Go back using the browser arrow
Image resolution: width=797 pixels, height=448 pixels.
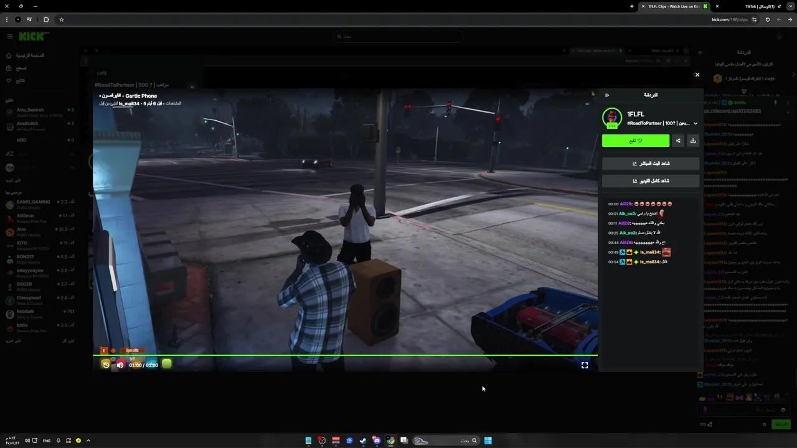click(790, 19)
